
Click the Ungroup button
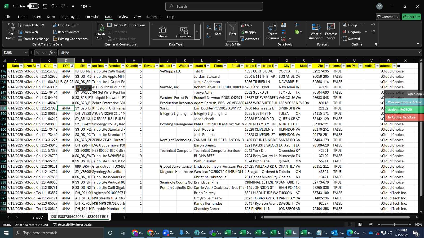(352, 32)
